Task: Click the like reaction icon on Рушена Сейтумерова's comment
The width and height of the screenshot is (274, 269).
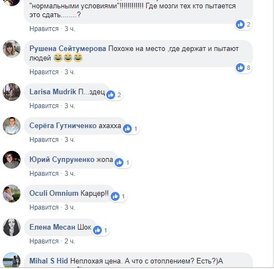Action: pyautogui.click(x=240, y=68)
